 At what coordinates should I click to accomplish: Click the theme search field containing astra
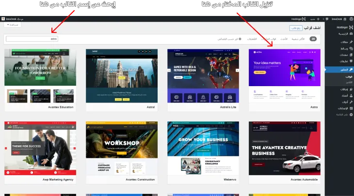click(32, 39)
